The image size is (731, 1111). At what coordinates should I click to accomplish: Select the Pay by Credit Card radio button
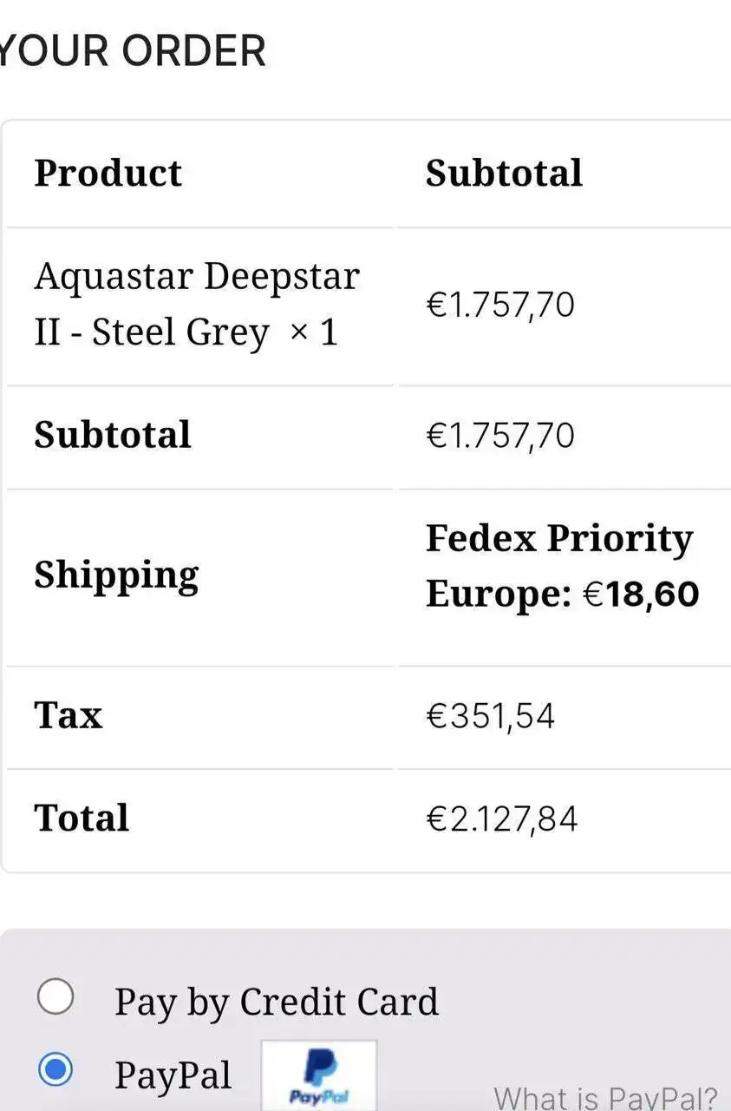[55, 997]
